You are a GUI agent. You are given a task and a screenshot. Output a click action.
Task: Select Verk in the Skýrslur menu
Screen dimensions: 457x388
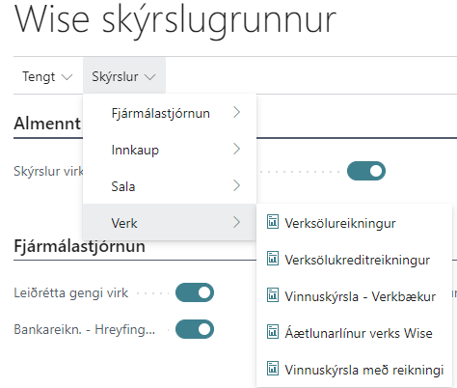tap(170, 222)
